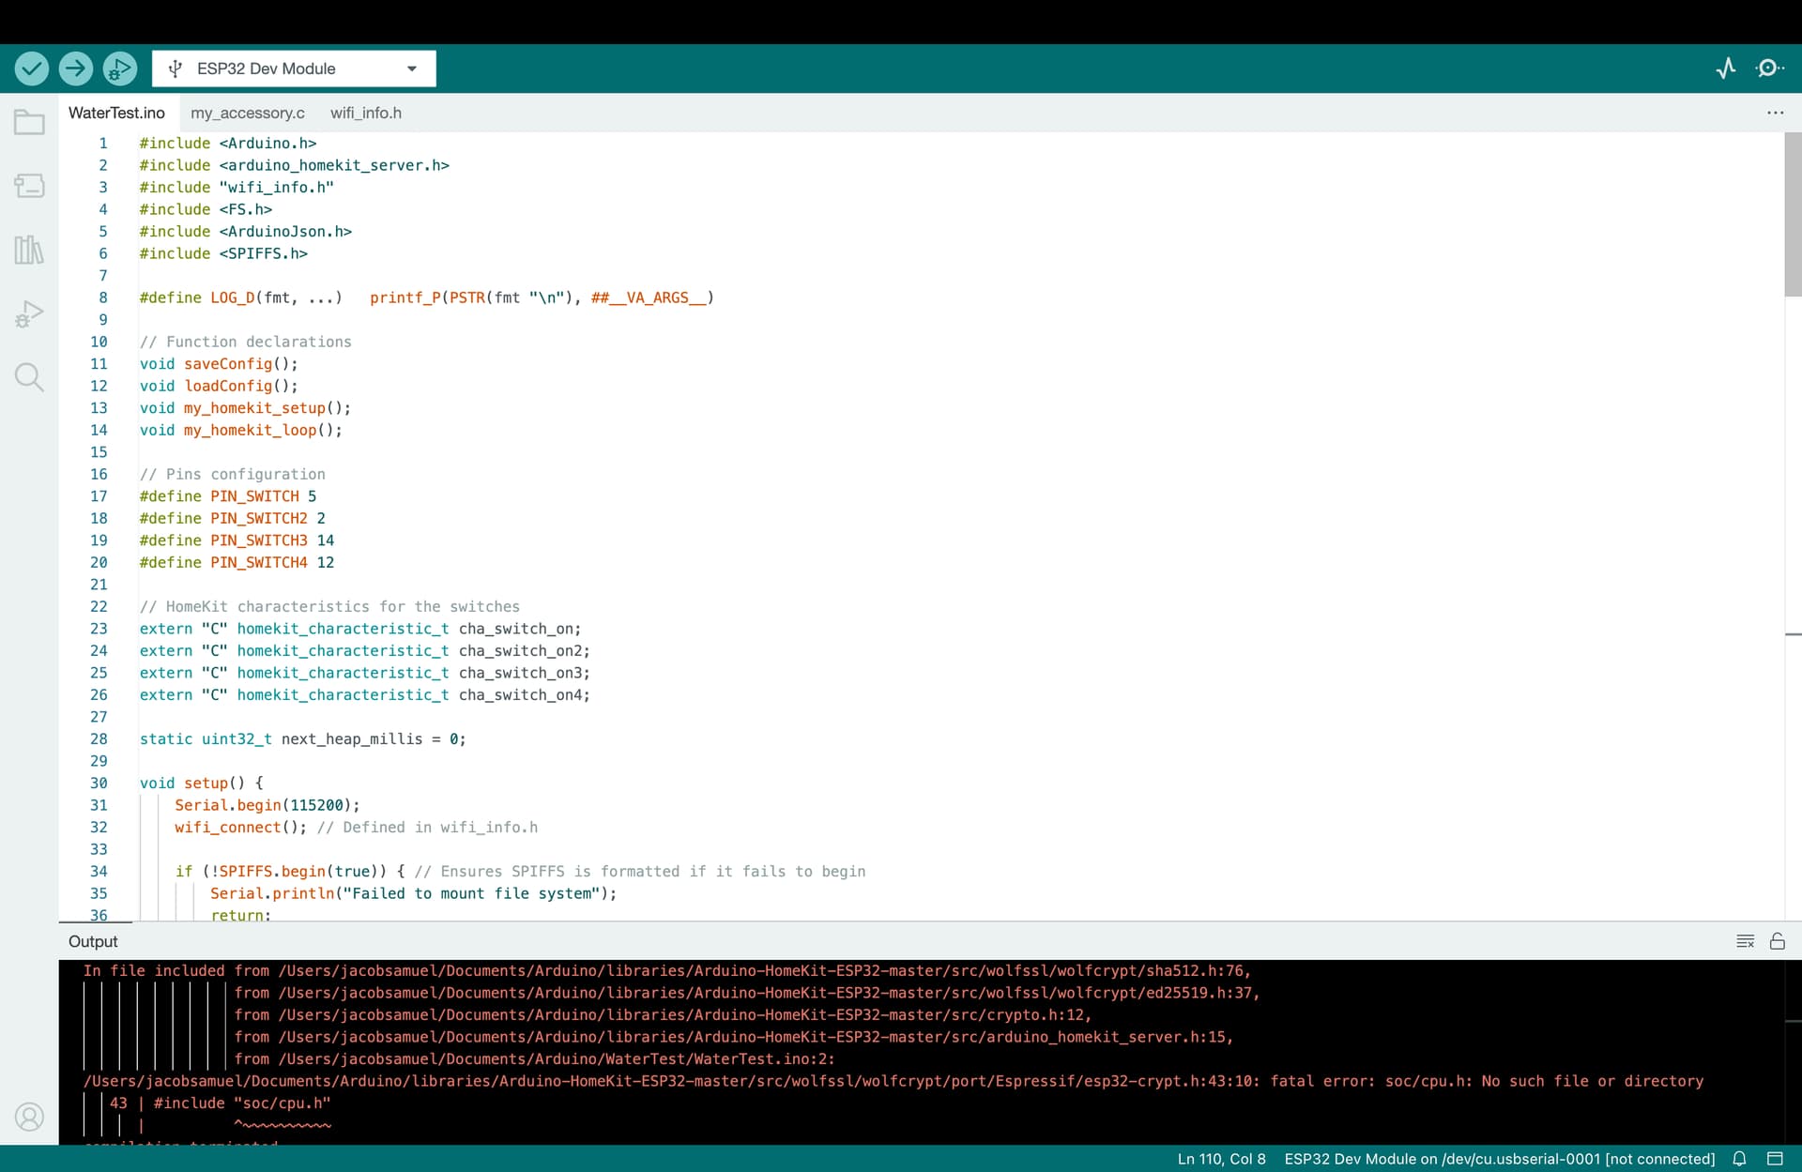Click the Ln 110, Col 8 status entry
The image size is (1802, 1172).
pyautogui.click(x=1221, y=1159)
